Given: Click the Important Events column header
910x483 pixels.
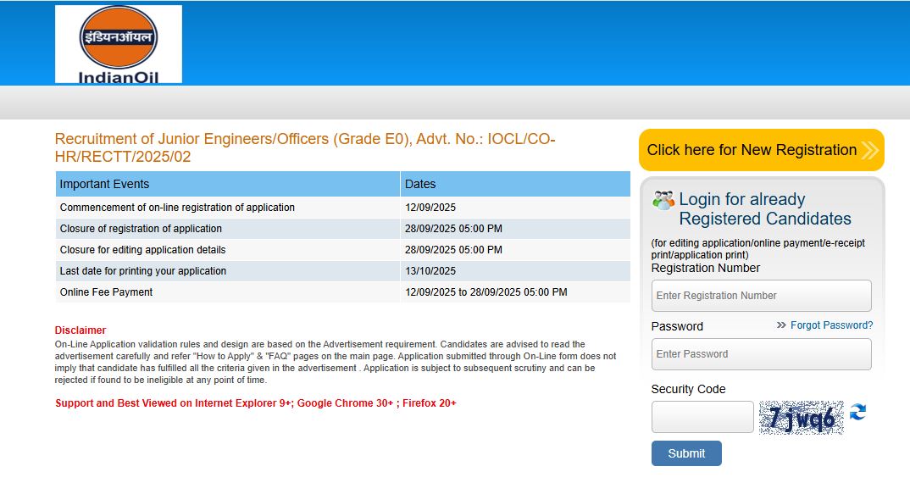Looking at the screenshot, I should point(227,184).
